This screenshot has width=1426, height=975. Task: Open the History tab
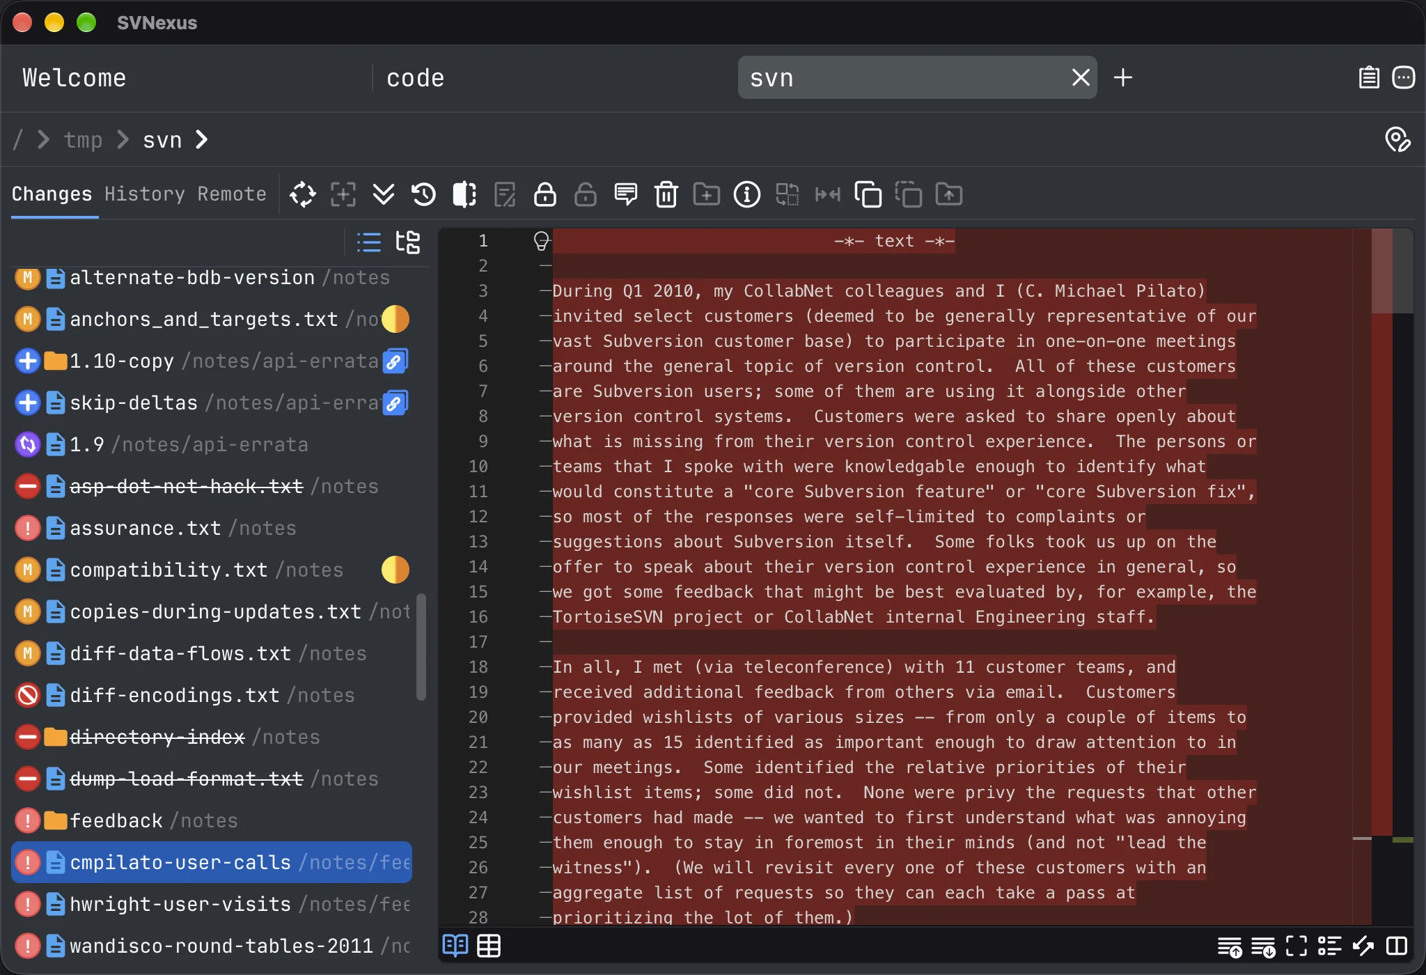tap(145, 194)
